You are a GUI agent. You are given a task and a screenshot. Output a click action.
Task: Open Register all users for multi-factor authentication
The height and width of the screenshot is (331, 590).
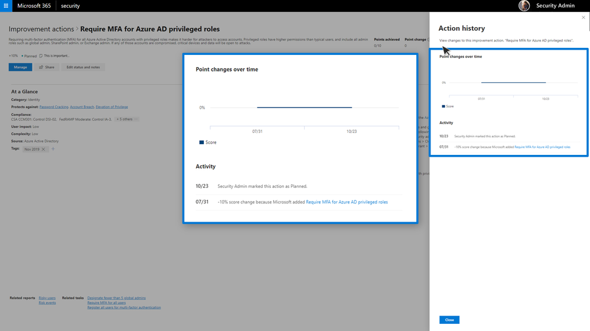pyautogui.click(x=124, y=308)
